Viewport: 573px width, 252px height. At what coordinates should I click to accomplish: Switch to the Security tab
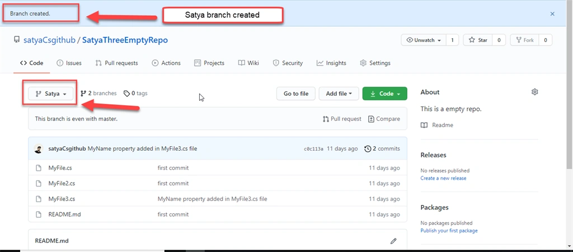(x=288, y=63)
